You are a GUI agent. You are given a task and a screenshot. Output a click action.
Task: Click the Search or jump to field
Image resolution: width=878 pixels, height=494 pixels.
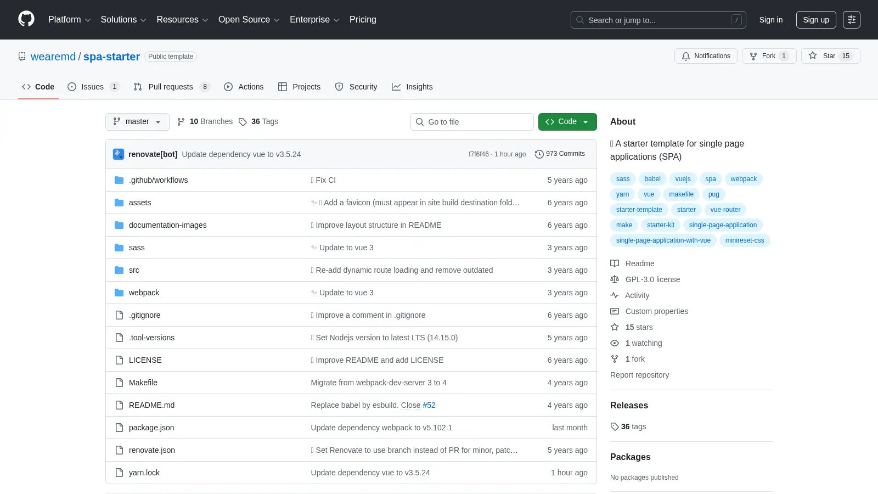(658, 20)
